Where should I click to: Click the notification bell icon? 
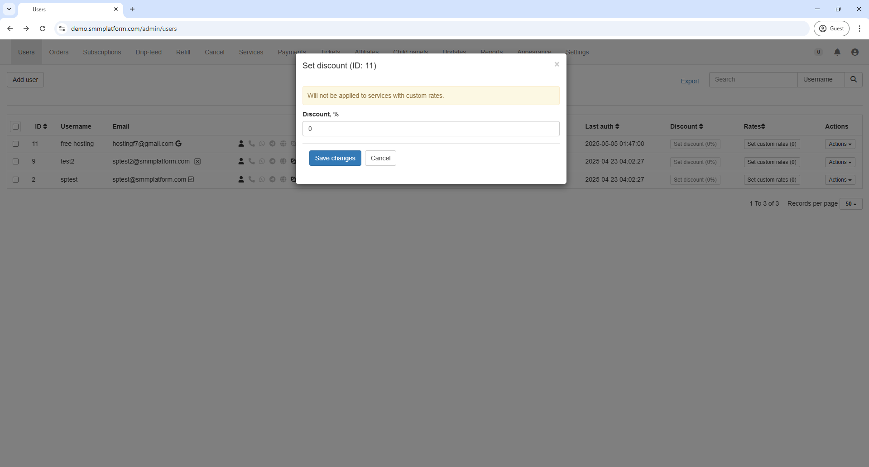(837, 52)
